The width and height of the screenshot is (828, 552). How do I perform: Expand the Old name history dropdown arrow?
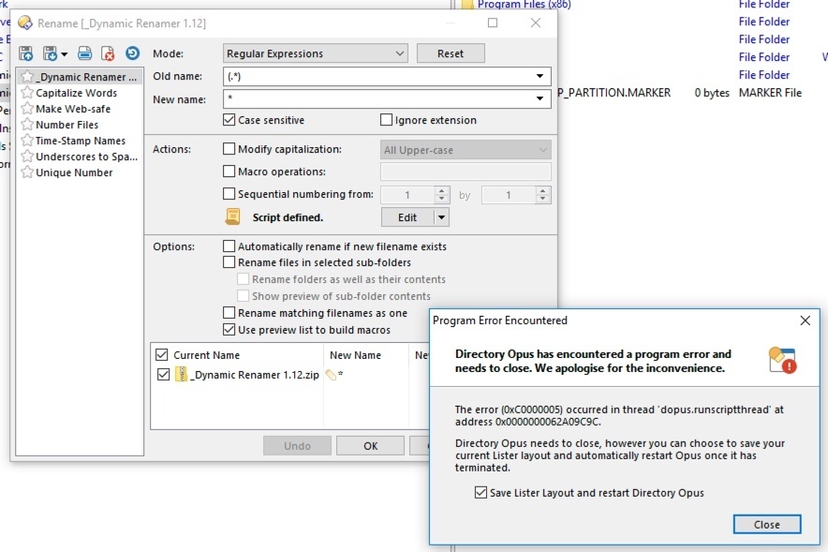point(540,77)
